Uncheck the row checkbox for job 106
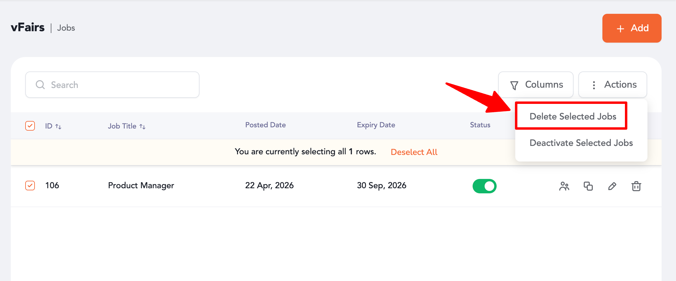 pyautogui.click(x=30, y=186)
